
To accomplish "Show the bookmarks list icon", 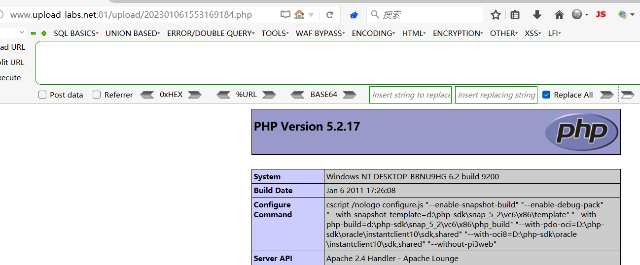I will [515, 15].
